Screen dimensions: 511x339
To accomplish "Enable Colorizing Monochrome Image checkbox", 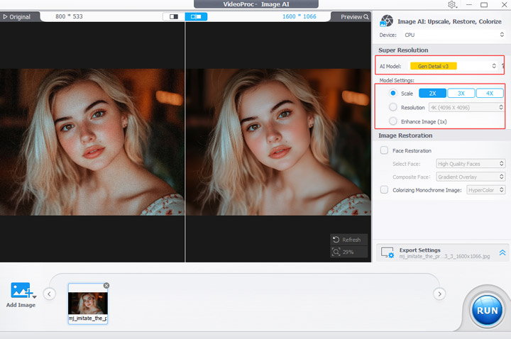I will (384, 190).
